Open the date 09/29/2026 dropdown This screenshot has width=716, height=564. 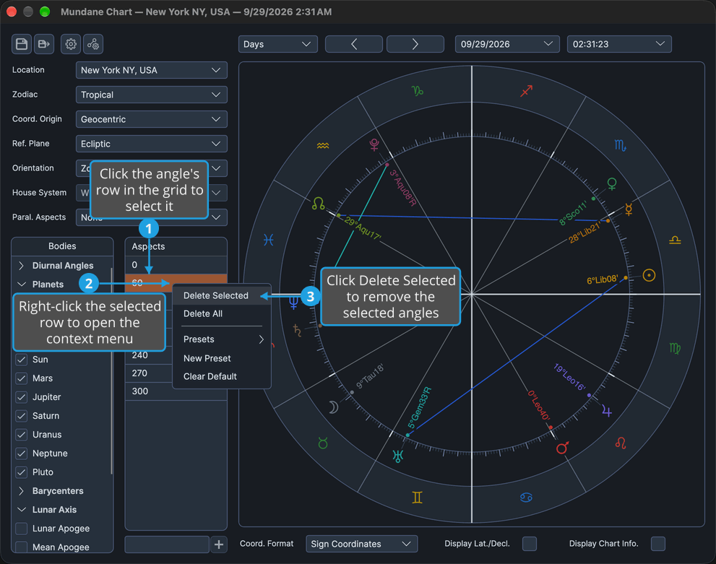(507, 44)
